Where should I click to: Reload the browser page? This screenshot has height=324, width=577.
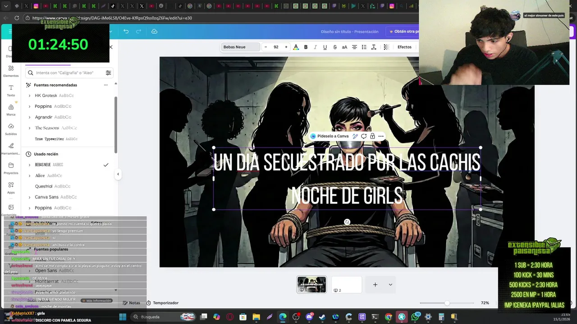coord(17,18)
